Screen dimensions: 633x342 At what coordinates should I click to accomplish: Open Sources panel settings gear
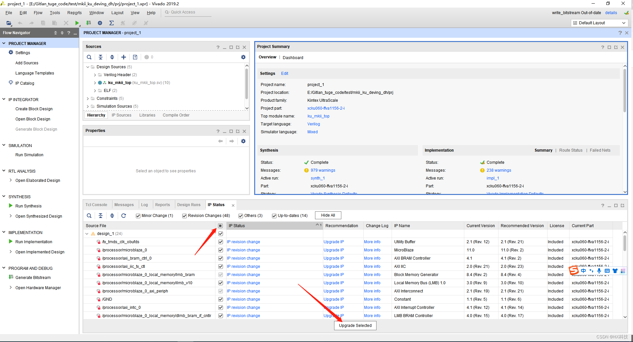(243, 57)
